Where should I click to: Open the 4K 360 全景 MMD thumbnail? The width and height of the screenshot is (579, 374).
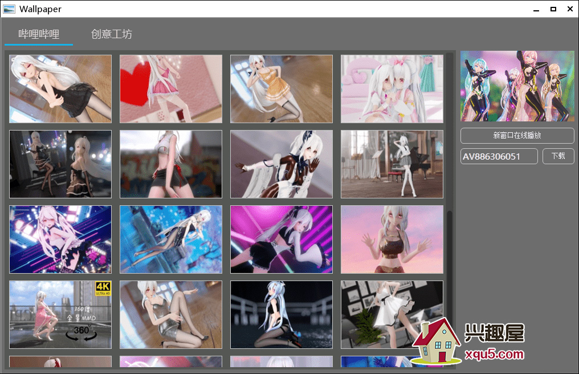click(x=60, y=315)
